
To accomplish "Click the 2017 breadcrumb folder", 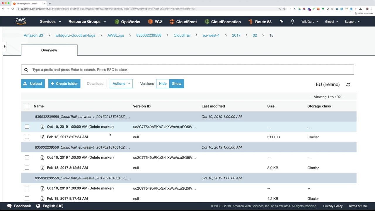I will (236, 35).
